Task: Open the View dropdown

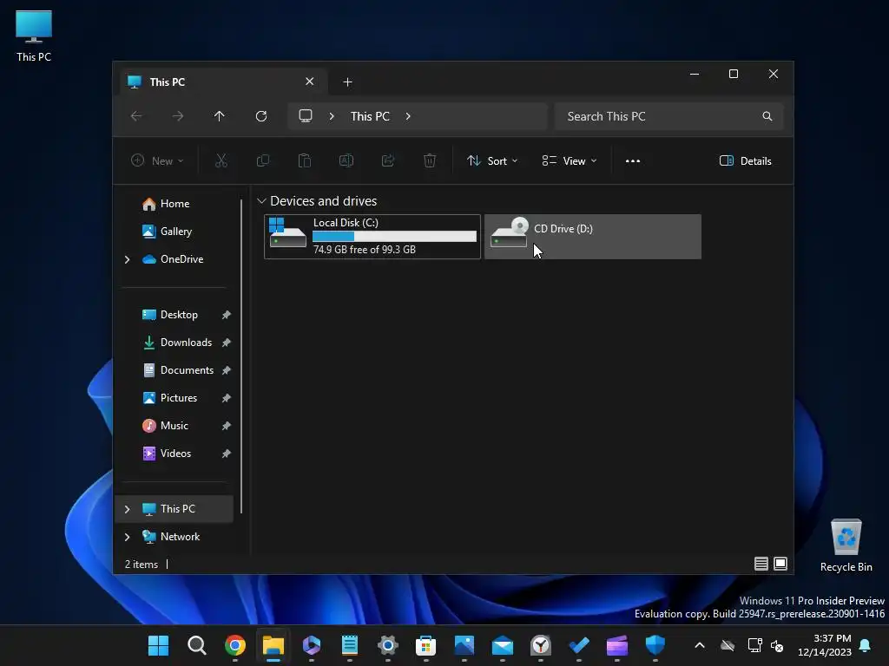Action: [570, 160]
